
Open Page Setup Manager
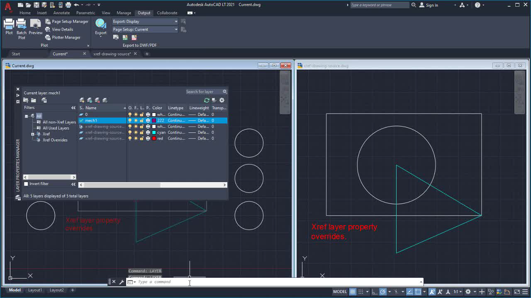click(67, 22)
